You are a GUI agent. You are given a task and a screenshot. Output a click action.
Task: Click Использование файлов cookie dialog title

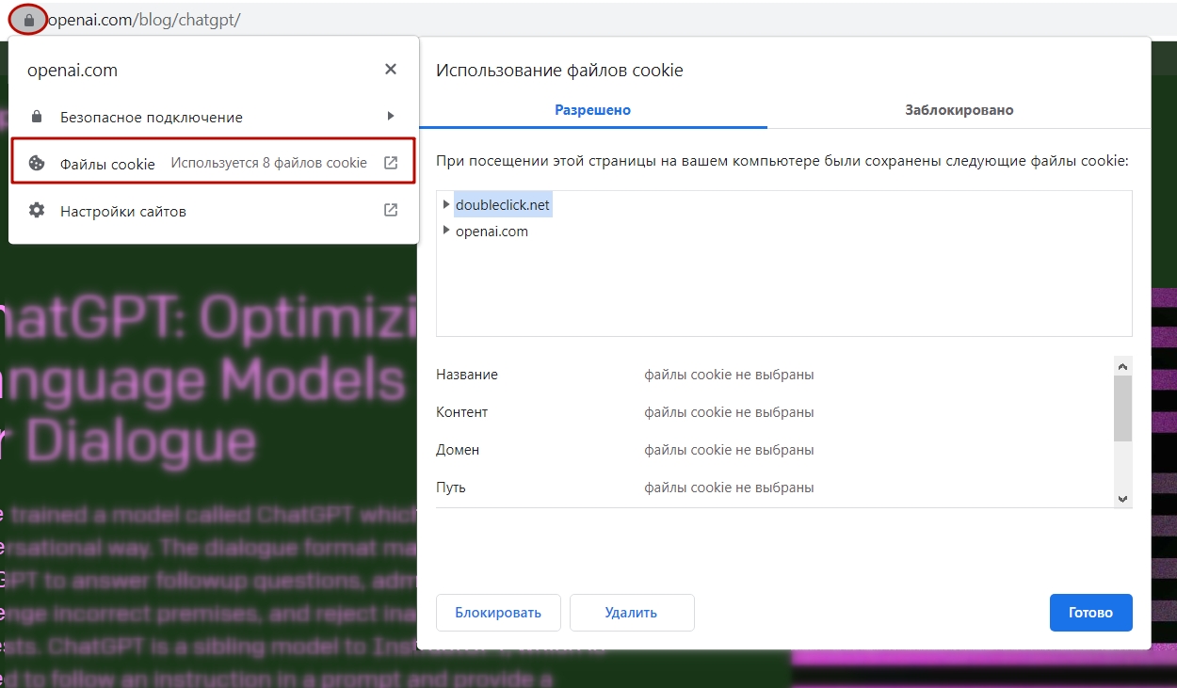[x=559, y=71]
